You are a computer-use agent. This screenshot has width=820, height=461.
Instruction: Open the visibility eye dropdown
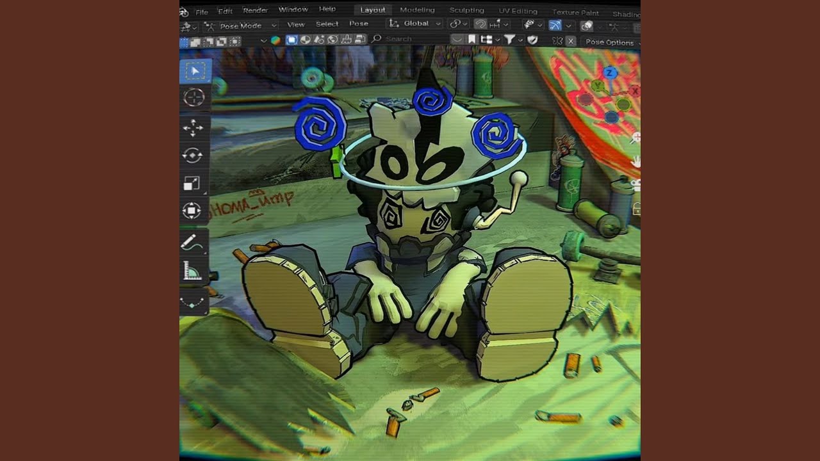coord(532,24)
